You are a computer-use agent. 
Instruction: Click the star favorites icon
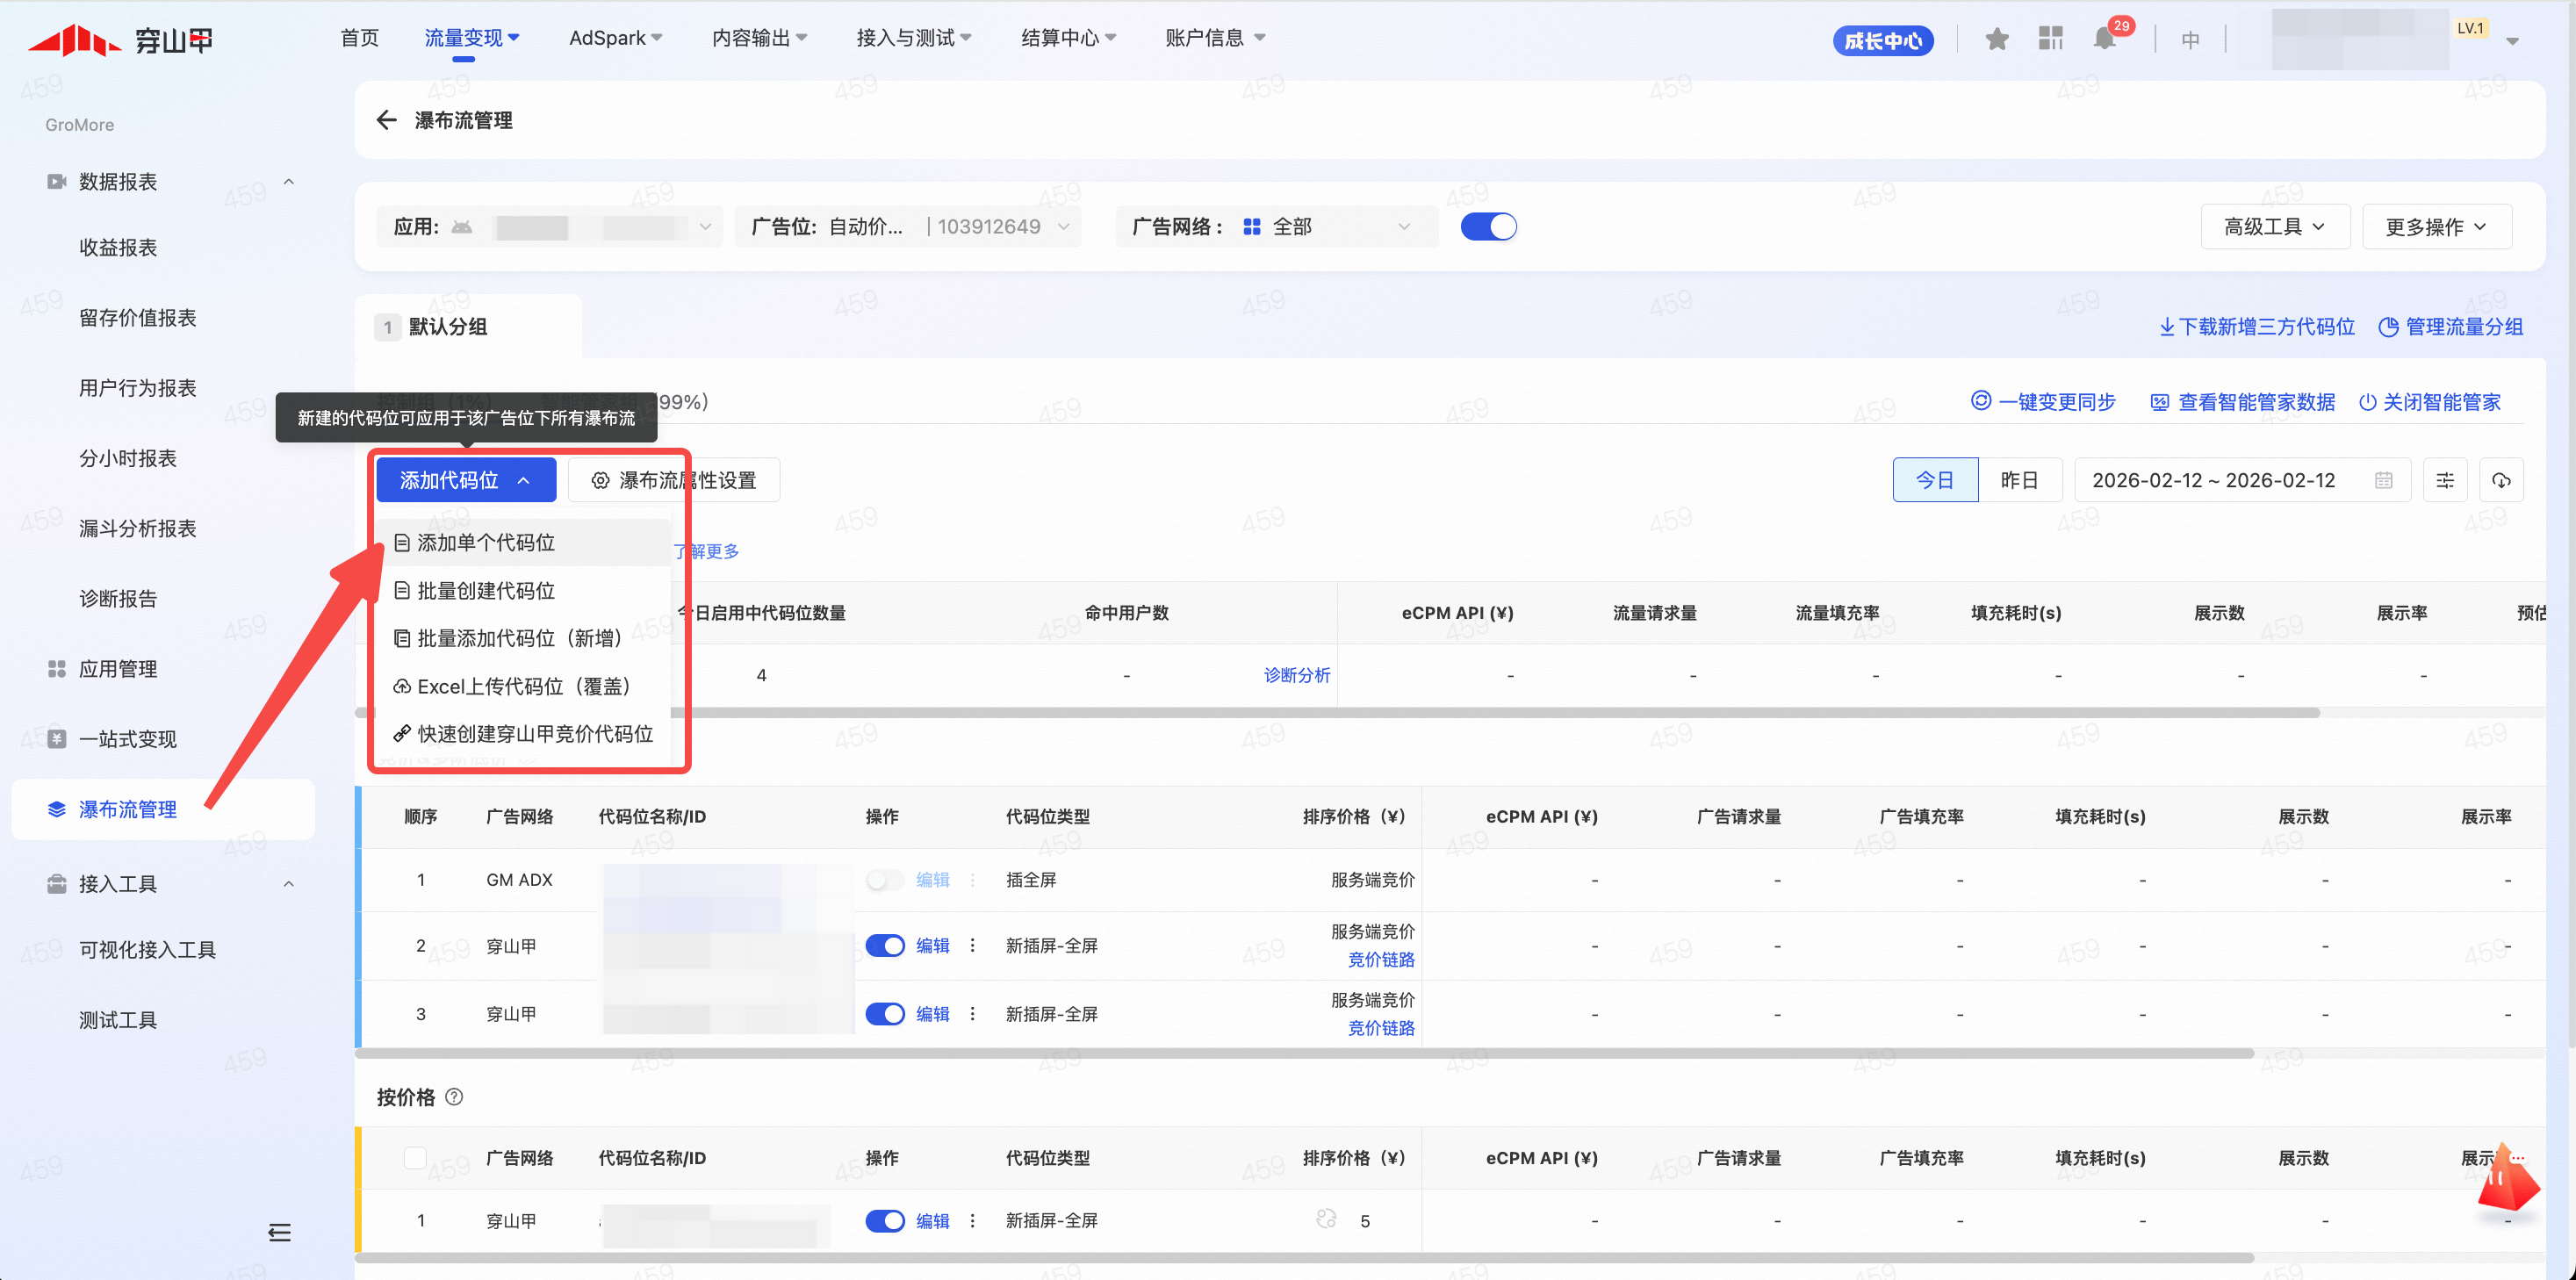(1996, 39)
